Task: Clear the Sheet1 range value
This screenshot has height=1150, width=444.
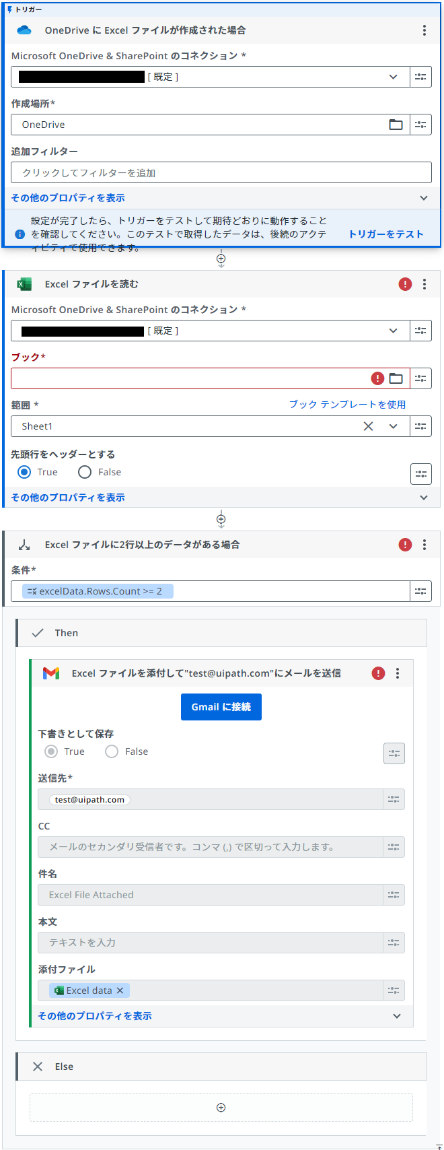Action: click(x=369, y=426)
